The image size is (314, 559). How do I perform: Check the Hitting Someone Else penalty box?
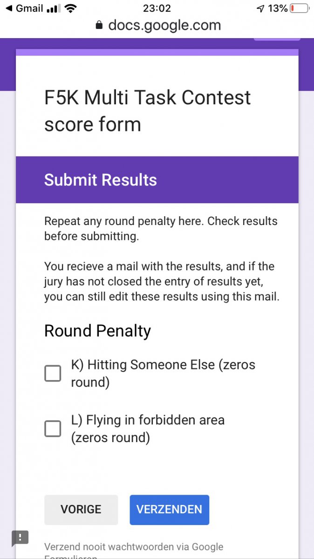[x=53, y=373]
